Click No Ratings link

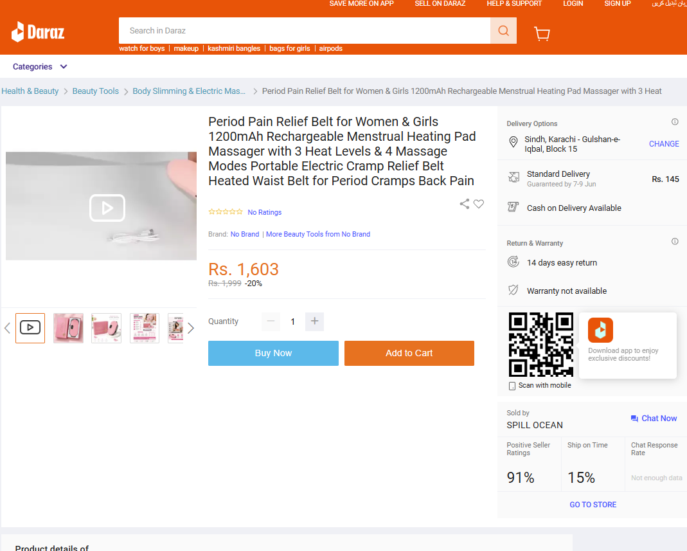tap(265, 212)
